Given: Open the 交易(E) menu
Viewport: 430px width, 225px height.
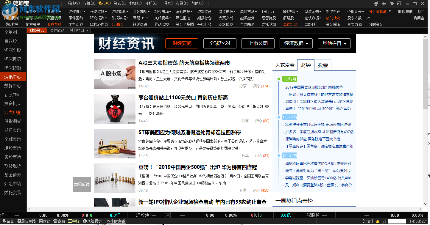Looking at the screenshot, I should pos(182,4).
